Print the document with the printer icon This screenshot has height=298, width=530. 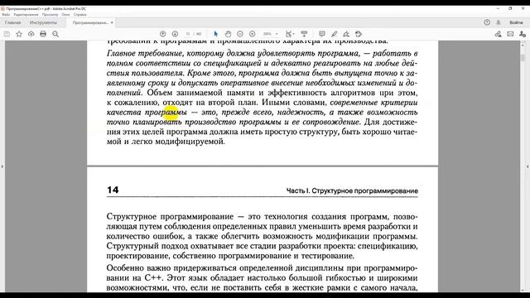pos(43,34)
